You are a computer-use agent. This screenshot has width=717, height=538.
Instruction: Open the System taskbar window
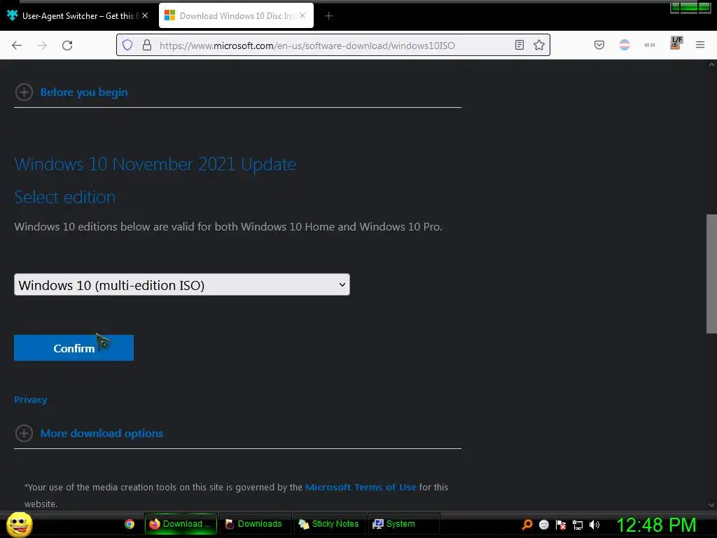403,524
